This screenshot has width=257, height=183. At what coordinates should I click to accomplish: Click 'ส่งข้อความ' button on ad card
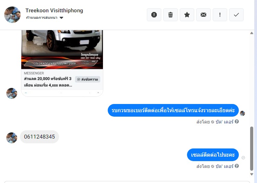[87, 79]
